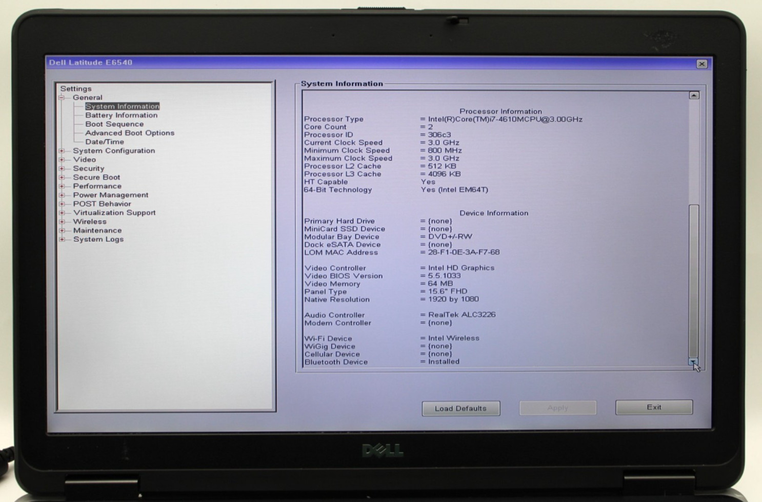Click the Native Resolution value 1920 by 1080

pyautogui.click(x=453, y=299)
